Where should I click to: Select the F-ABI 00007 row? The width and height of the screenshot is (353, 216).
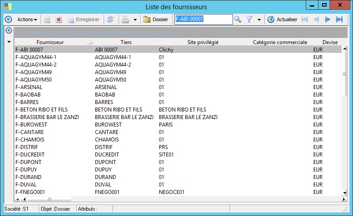[x=178, y=50]
